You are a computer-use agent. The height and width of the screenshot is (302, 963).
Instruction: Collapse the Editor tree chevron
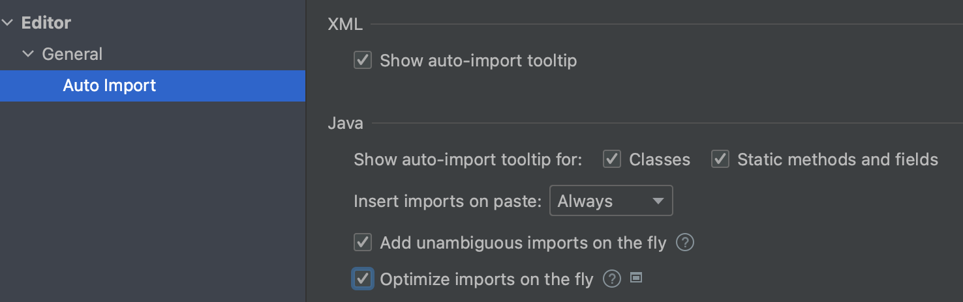click(x=7, y=23)
